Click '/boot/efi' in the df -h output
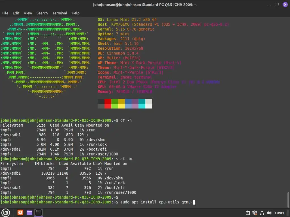The image size is (290, 217). coord(96,149)
